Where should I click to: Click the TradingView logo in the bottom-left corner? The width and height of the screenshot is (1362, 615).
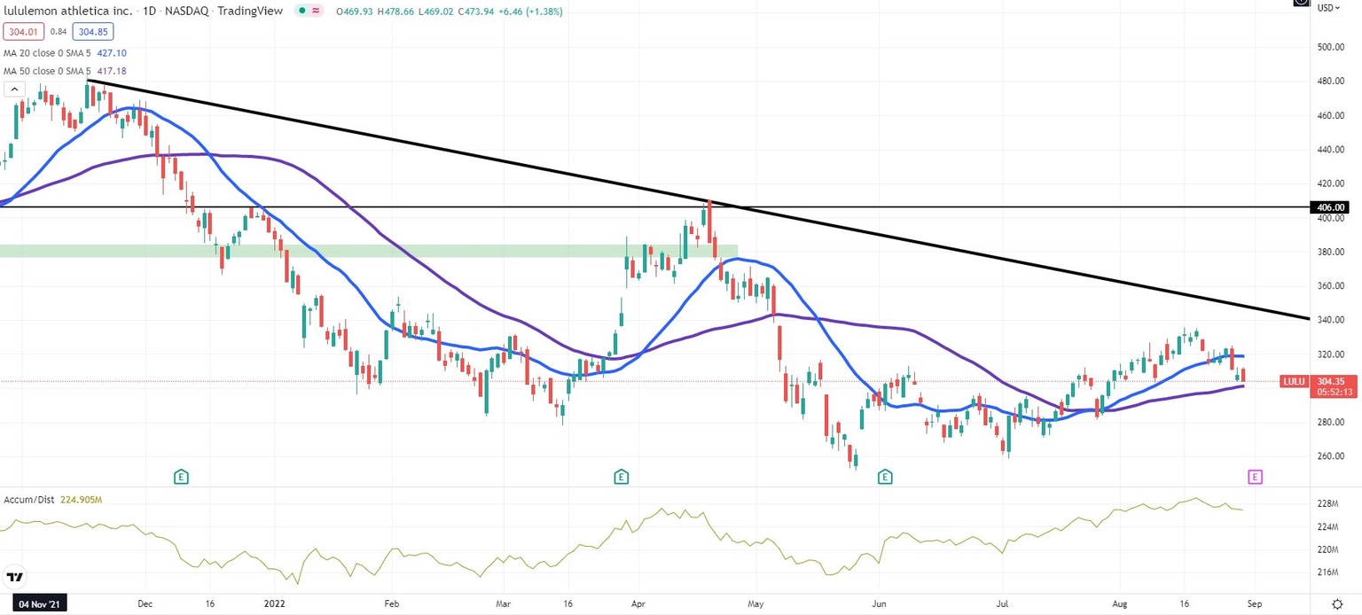14,577
